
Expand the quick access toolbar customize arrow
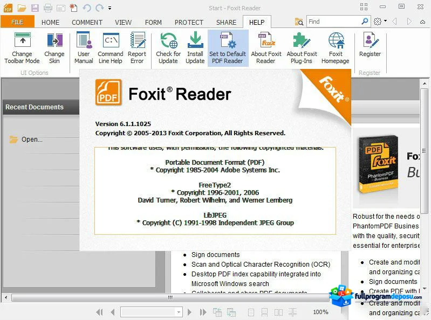pyautogui.click(x=110, y=8)
